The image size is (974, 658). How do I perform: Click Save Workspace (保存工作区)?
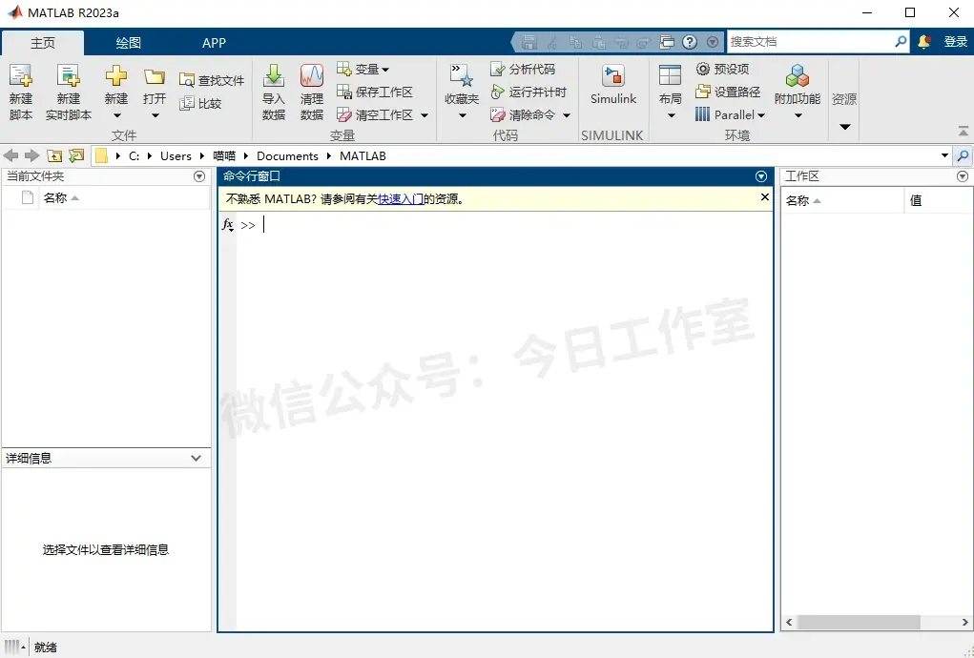[x=375, y=92]
